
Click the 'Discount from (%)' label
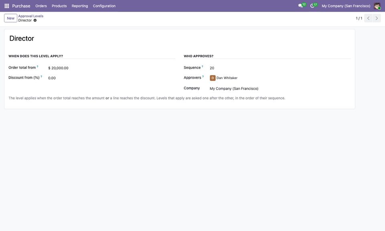click(24, 77)
